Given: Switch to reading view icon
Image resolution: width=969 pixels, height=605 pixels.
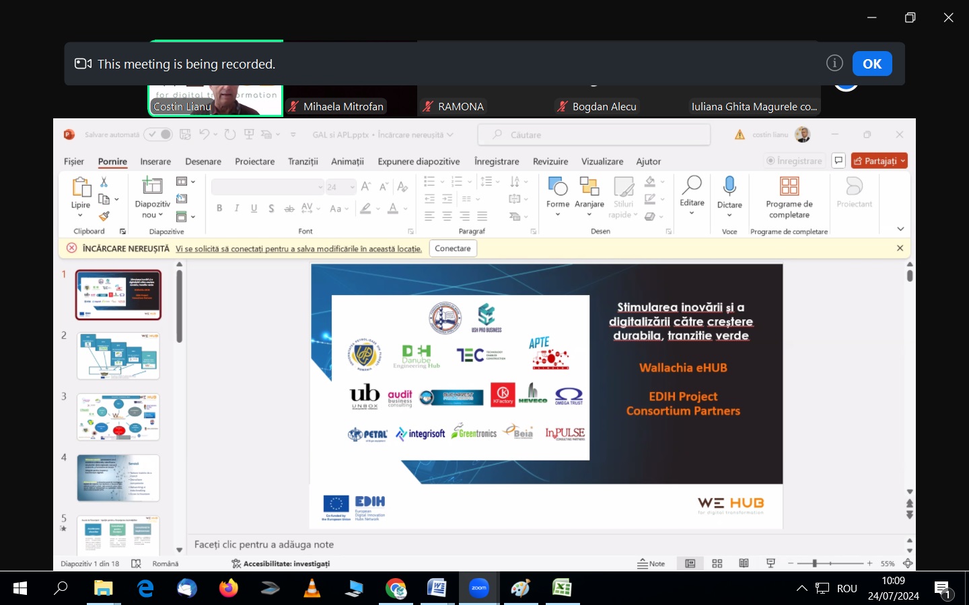Looking at the screenshot, I should coord(744,563).
